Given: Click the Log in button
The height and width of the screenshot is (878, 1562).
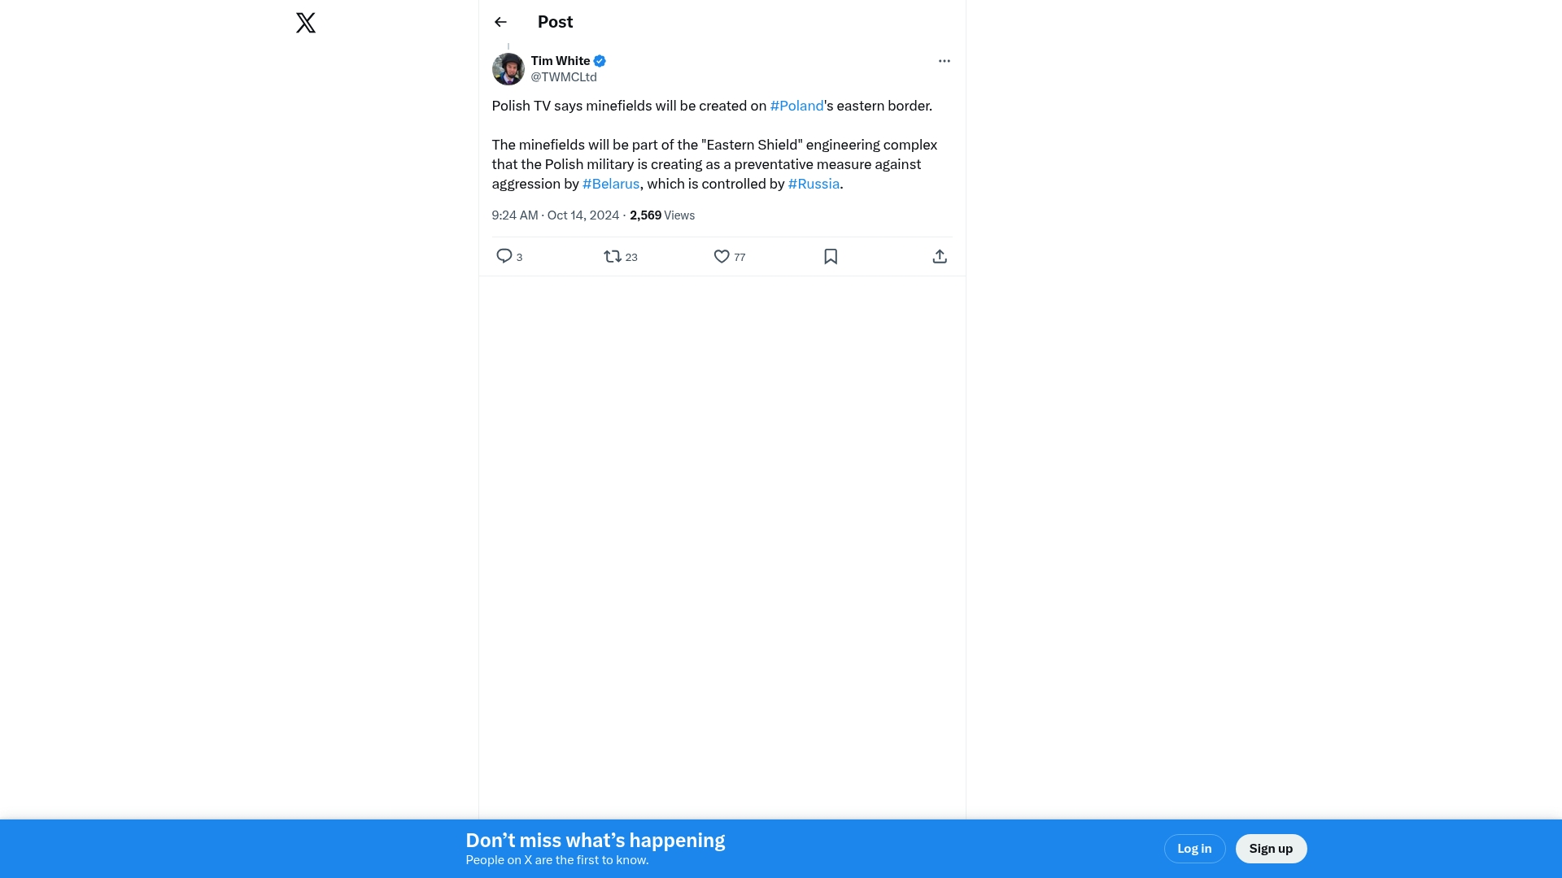Looking at the screenshot, I should pos(1194,849).
